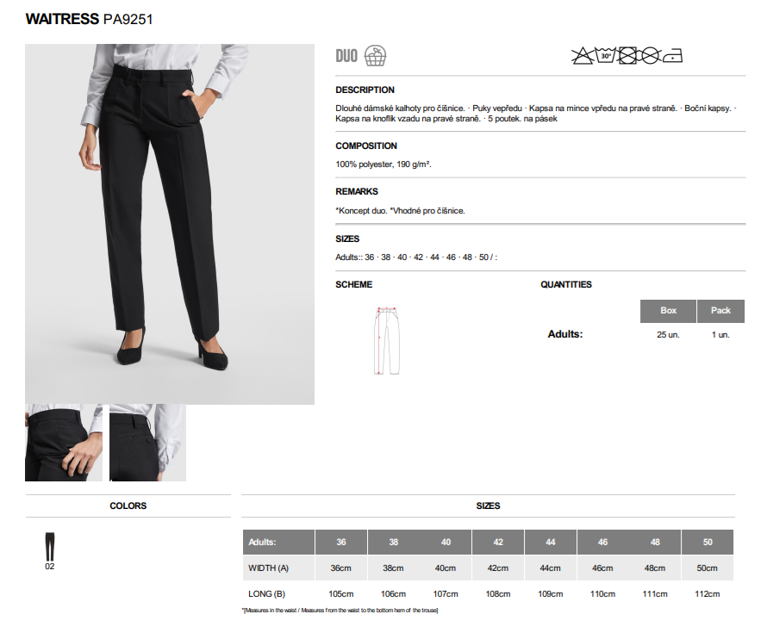Click the do-not-tumble-dry square icon
The image size is (773, 639).
coord(627,56)
